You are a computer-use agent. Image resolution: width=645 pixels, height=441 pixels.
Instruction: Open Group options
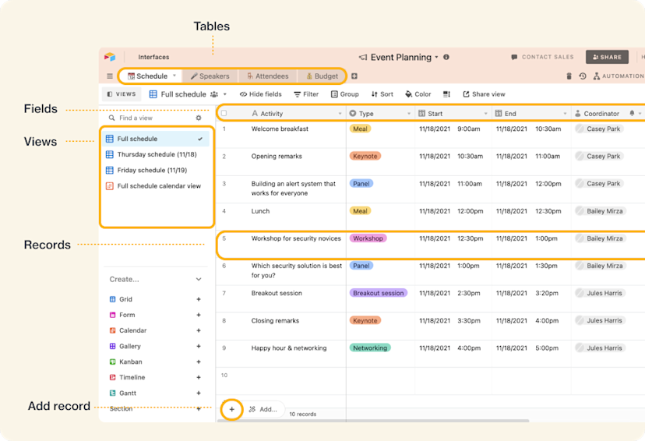point(345,94)
